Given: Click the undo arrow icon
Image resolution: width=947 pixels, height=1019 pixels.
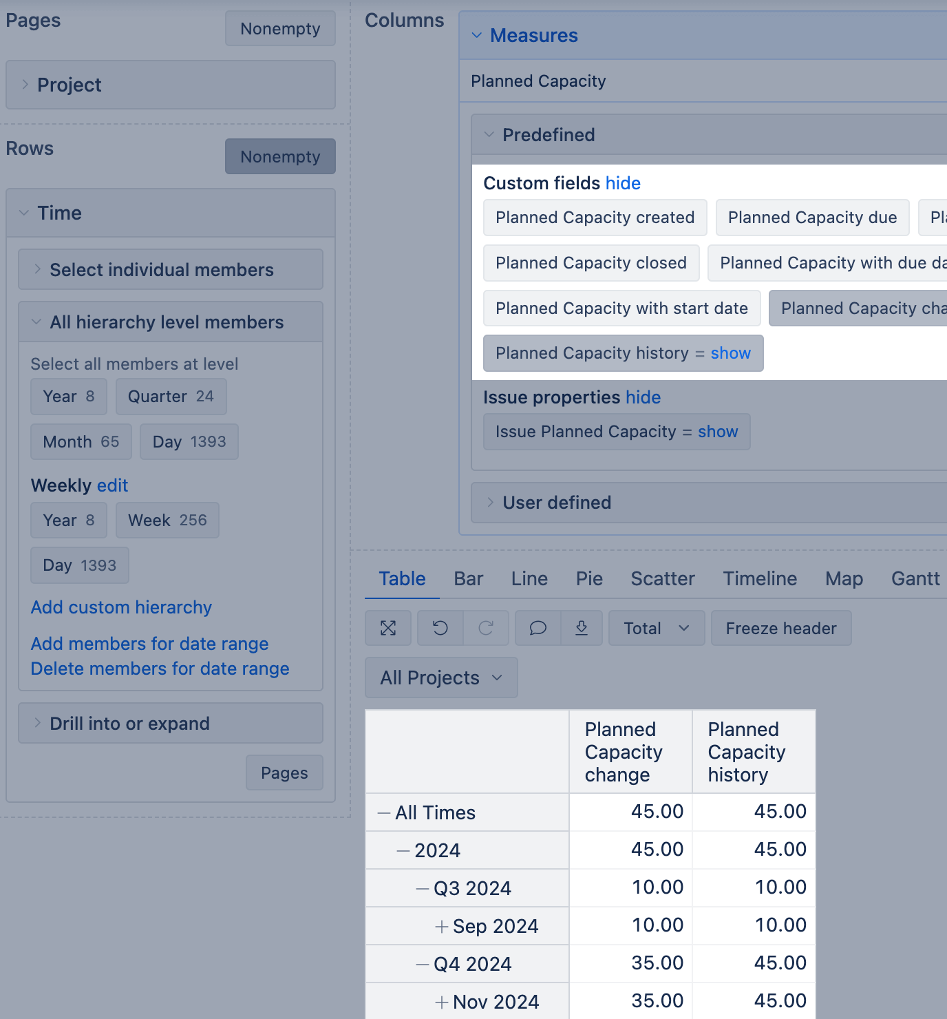Looking at the screenshot, I should click(x=440, y=628).
